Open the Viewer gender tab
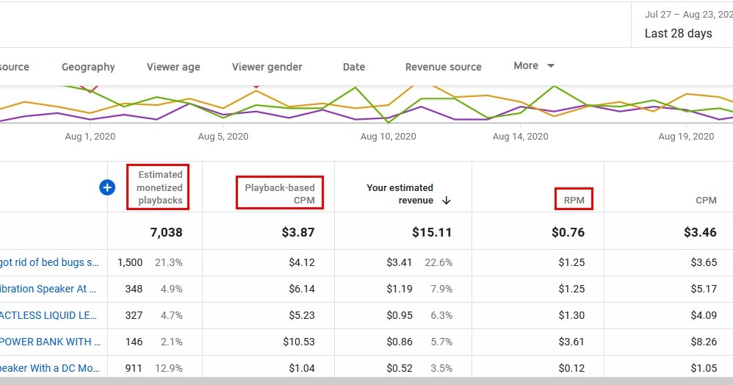Image resolution: width=733 pixels, height=385 pixels. pos(267,67)
